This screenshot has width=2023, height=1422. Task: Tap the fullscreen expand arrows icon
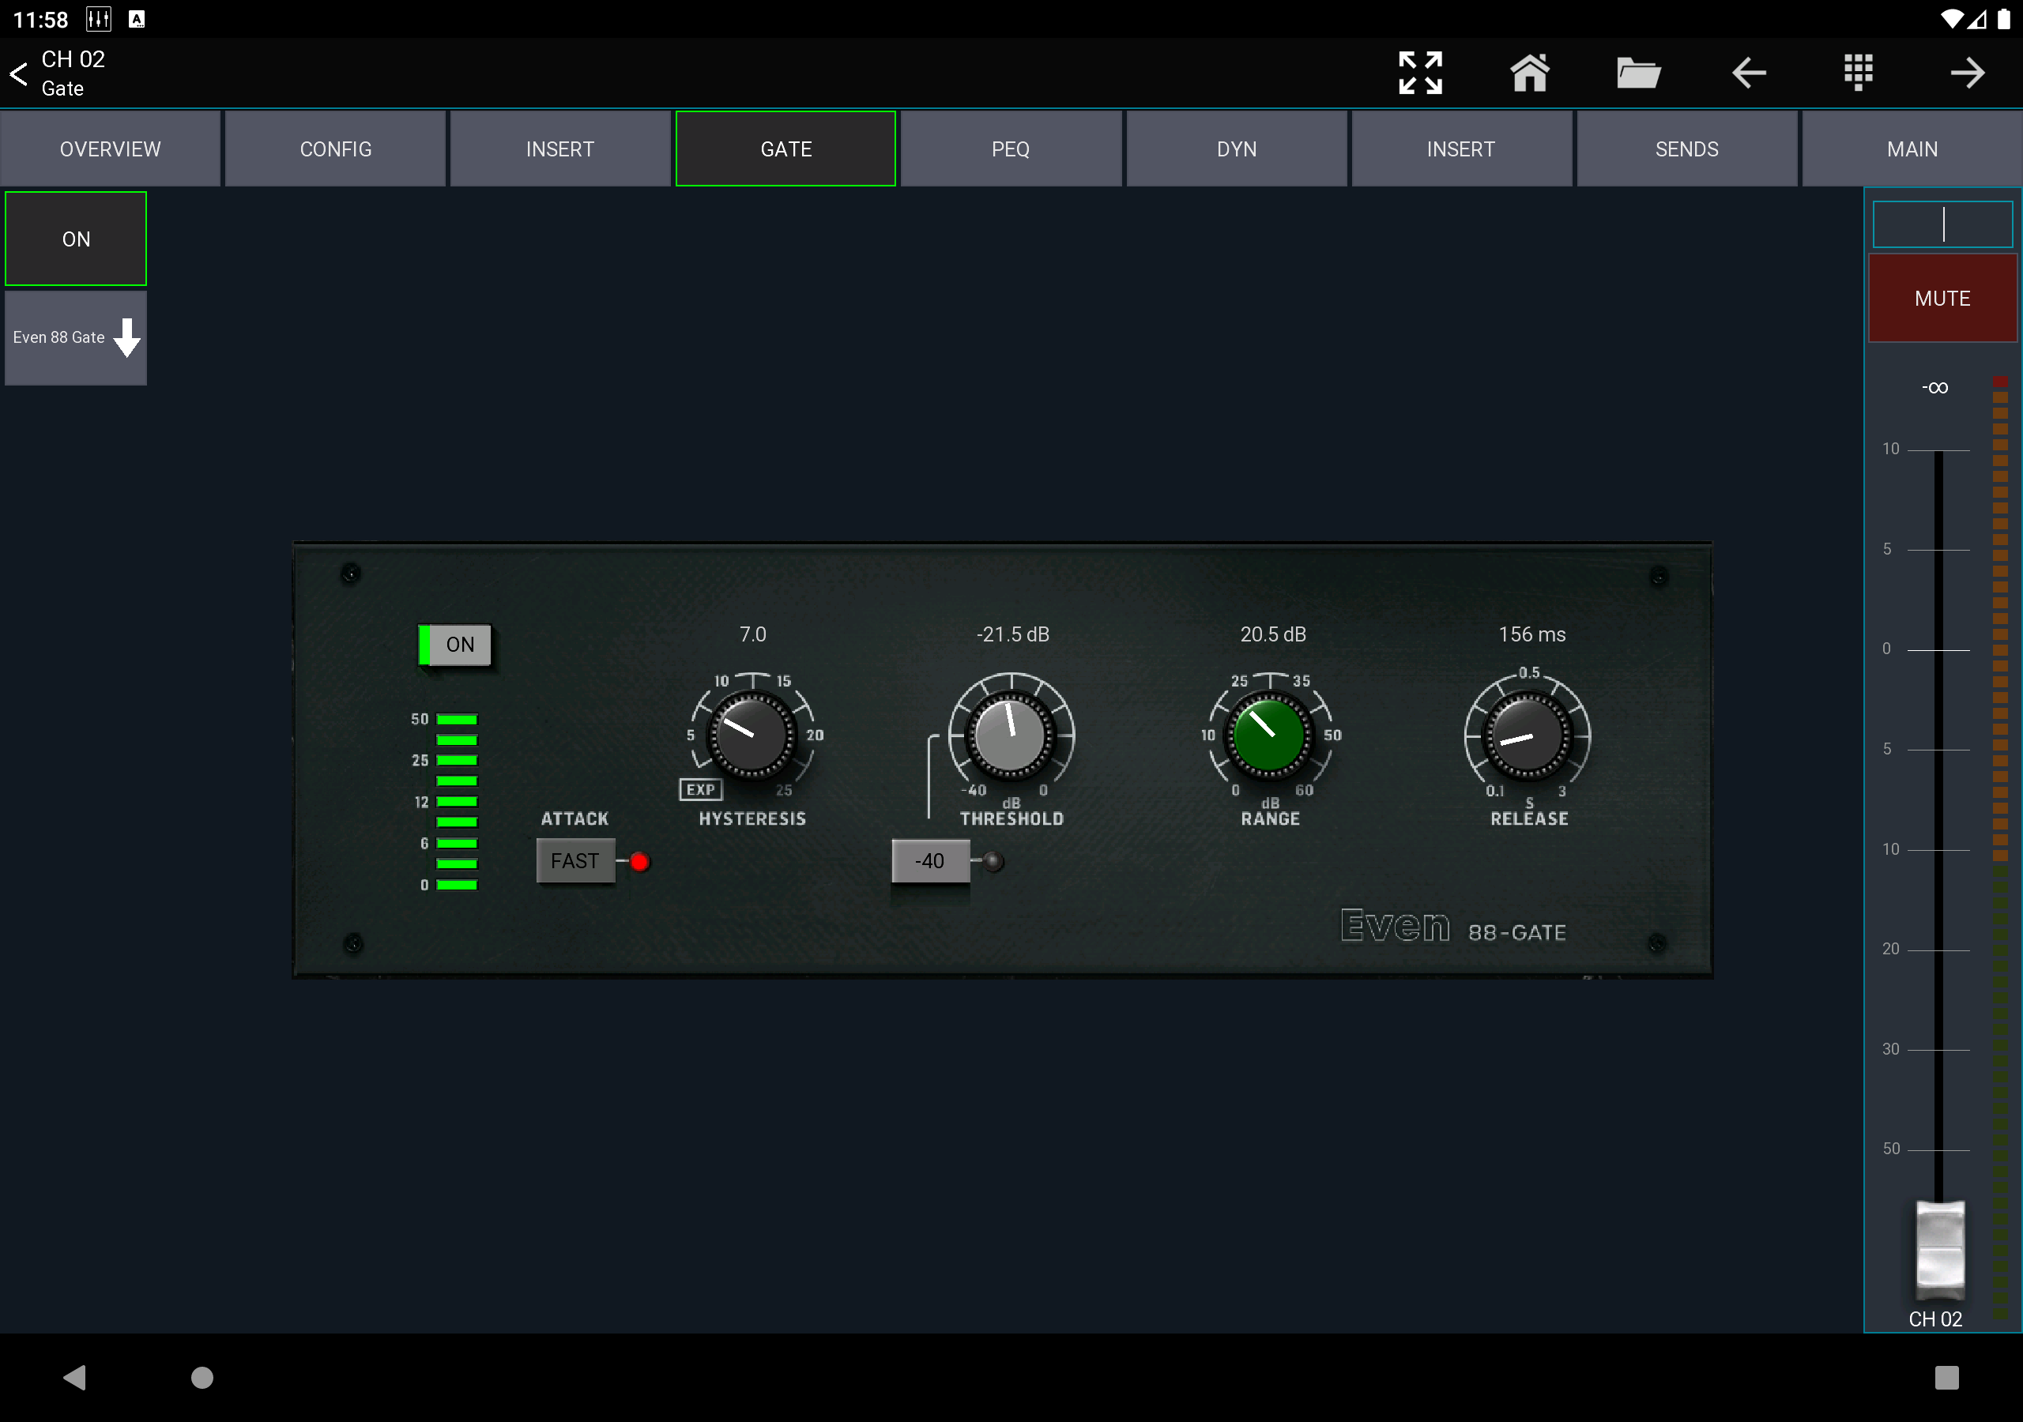click(1420, 72)
